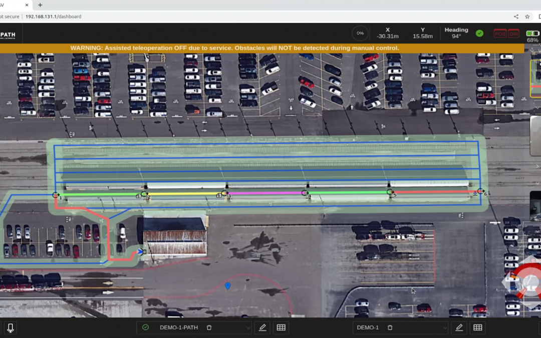Edit DEMO-1-PATH using the pencil icon
The width and height of the screenshot is (541, 338).
pyautogui.click(x=262, y=327)
